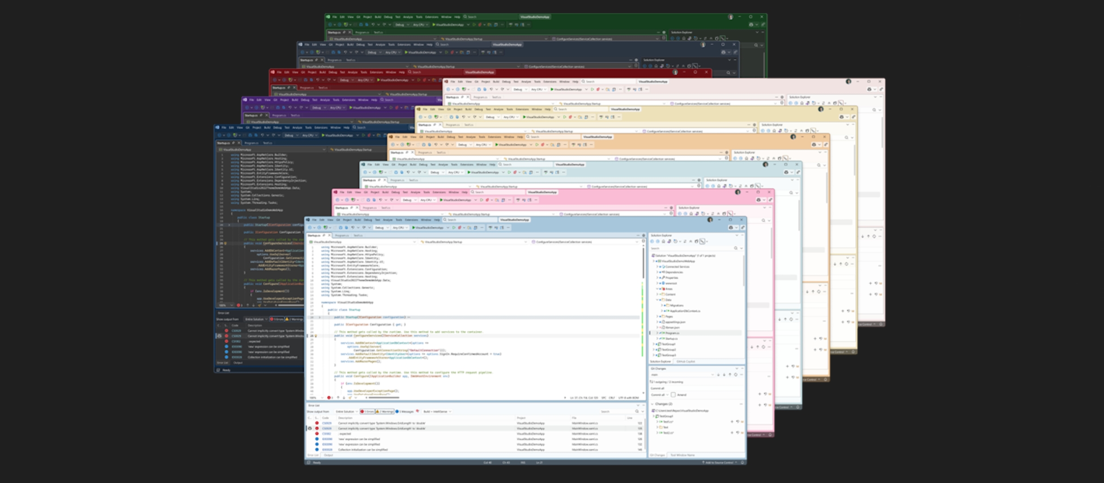1104x483 pixels.
Task: Check the Amend checkbox in Git Changes
Action: point(673,395)
